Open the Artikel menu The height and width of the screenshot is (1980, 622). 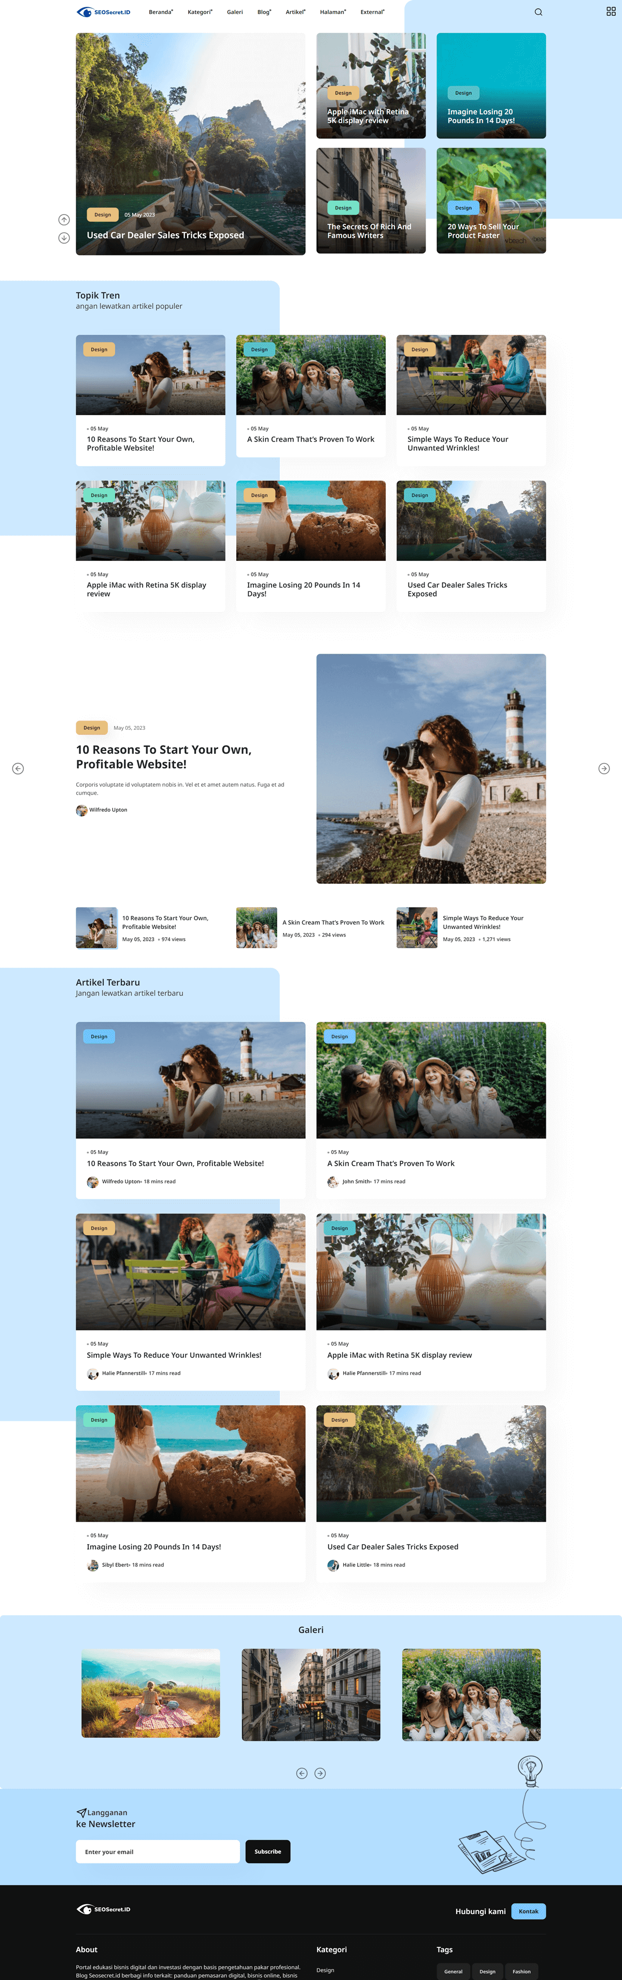tap(295, 12)
